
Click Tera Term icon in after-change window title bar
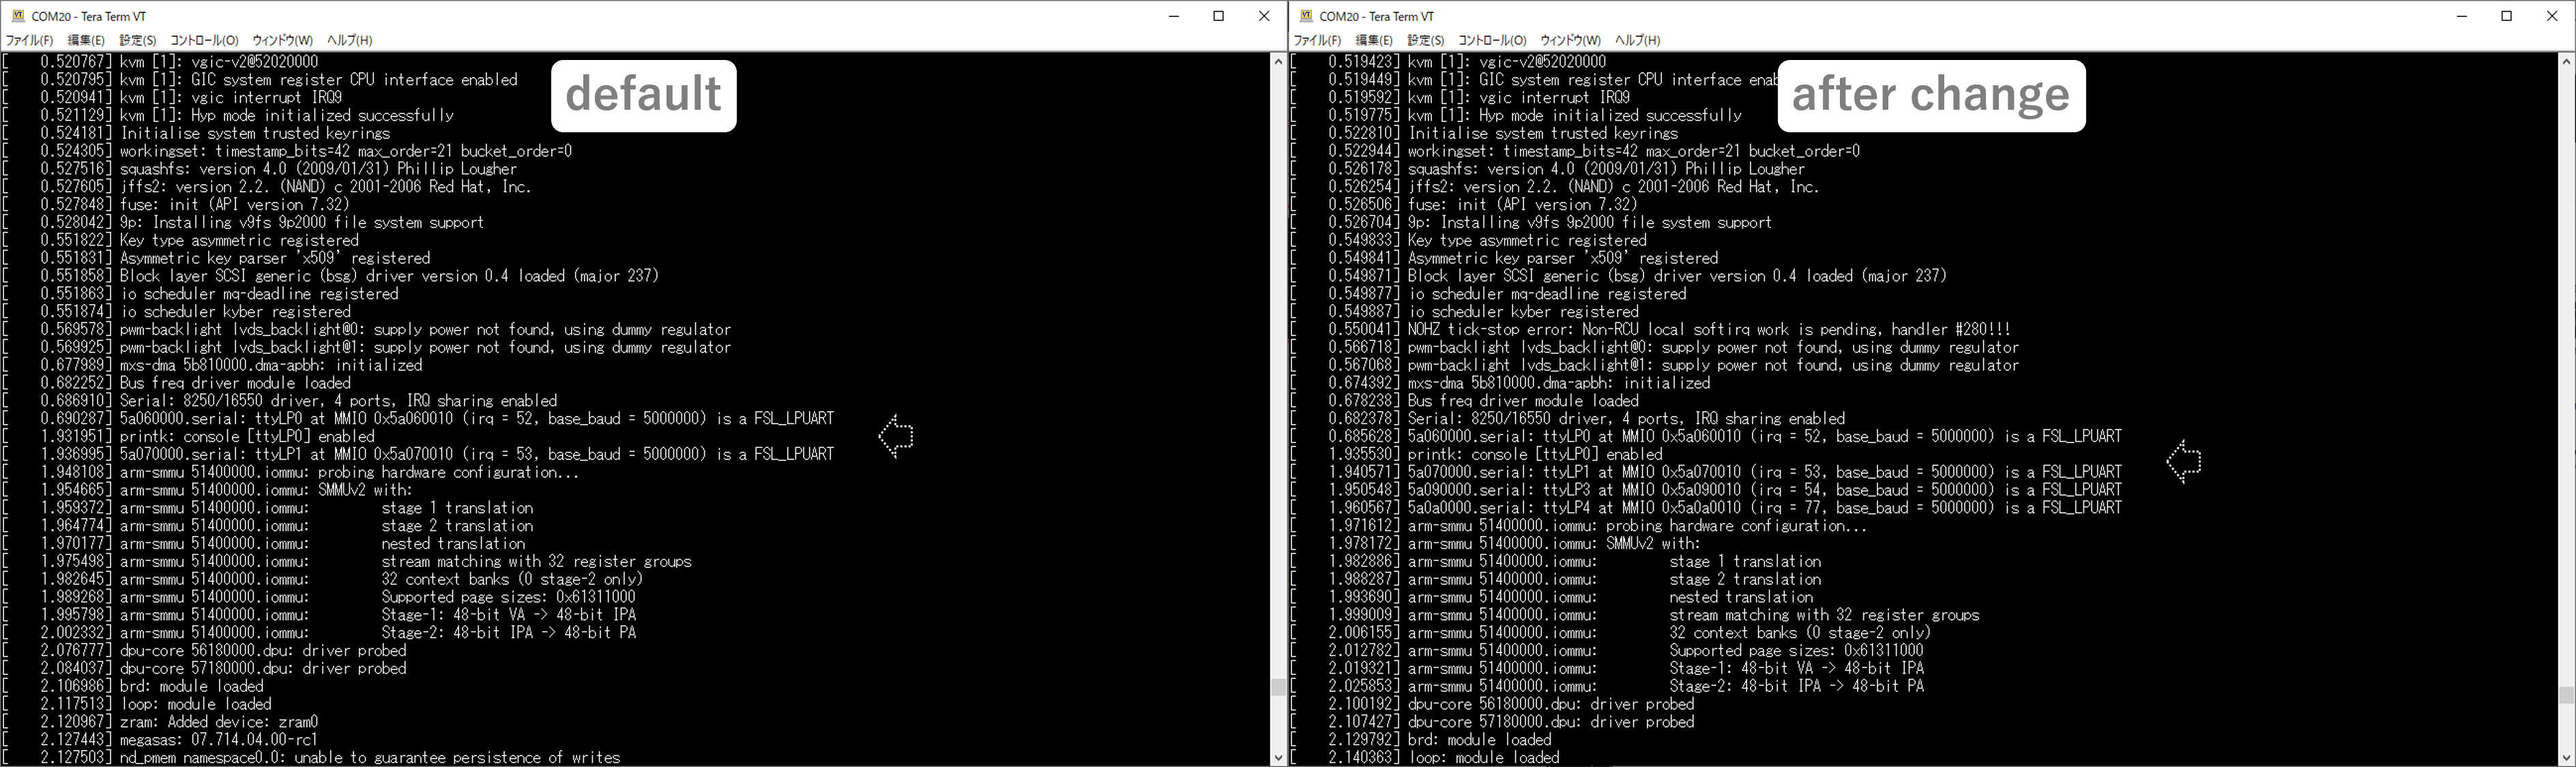coord(1305,16)
